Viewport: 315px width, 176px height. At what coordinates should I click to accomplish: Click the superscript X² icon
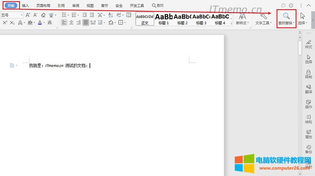click(x=5, y=23)
